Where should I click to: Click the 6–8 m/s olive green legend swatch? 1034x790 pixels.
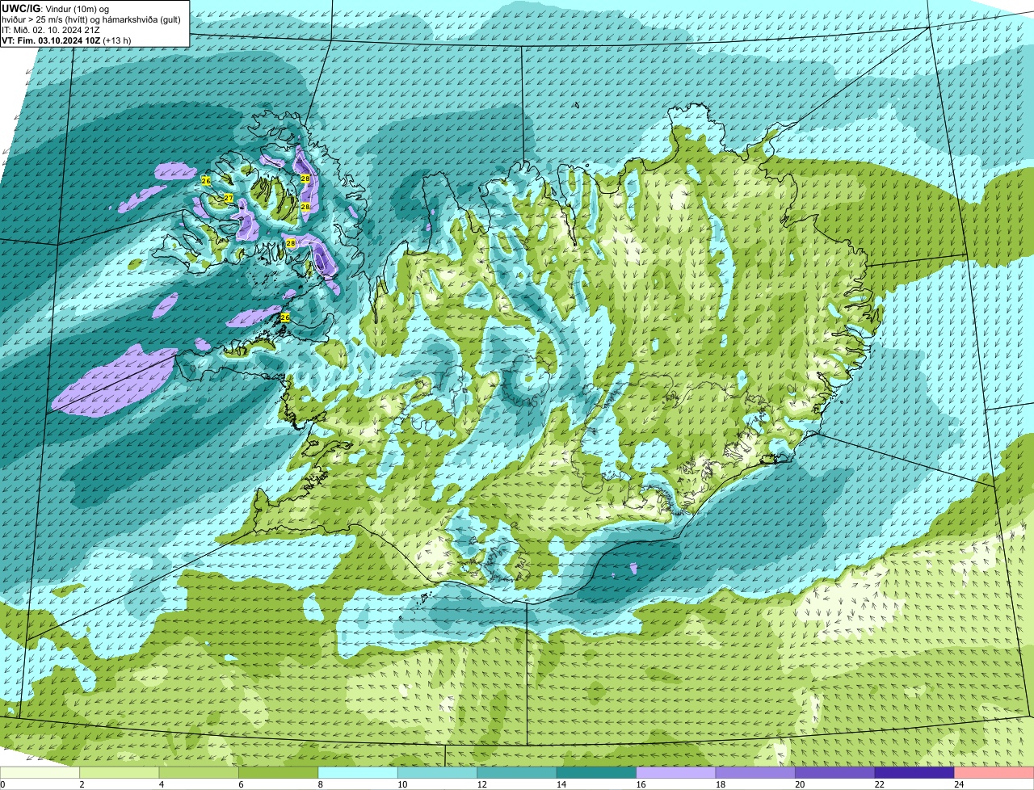(x=279, y=772)
